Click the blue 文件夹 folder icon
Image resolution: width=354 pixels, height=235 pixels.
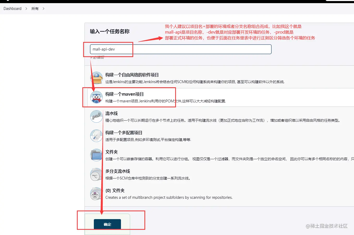point(96,155)
